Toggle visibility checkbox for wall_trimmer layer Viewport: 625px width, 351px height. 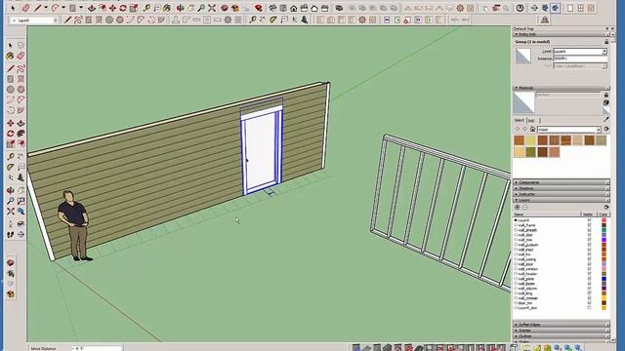(589, 298)
